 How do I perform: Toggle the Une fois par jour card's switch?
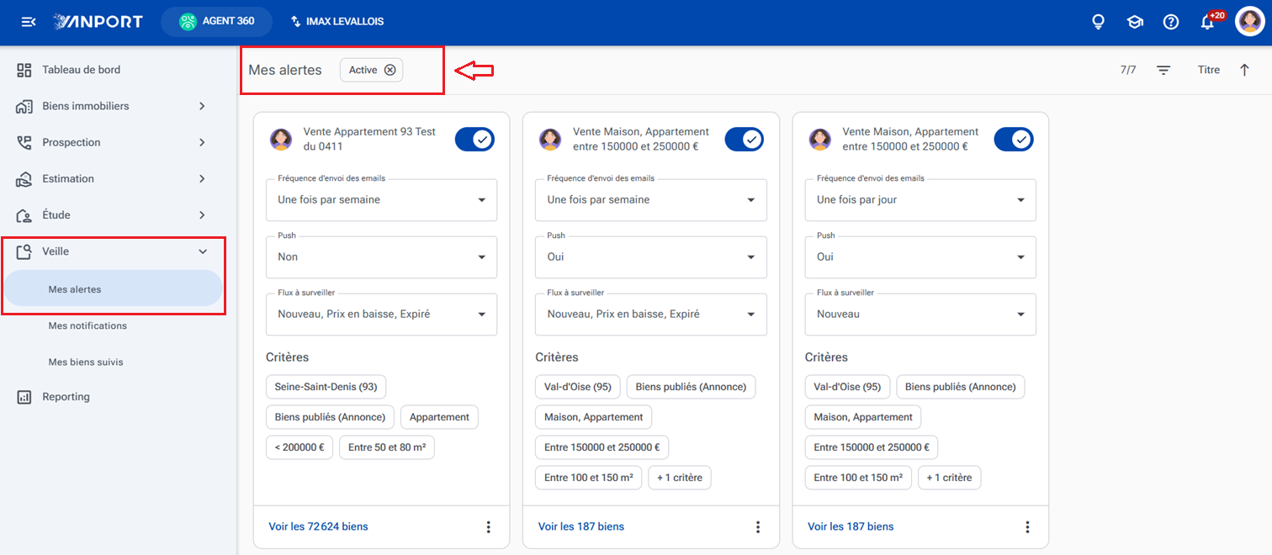(1014, 140)
